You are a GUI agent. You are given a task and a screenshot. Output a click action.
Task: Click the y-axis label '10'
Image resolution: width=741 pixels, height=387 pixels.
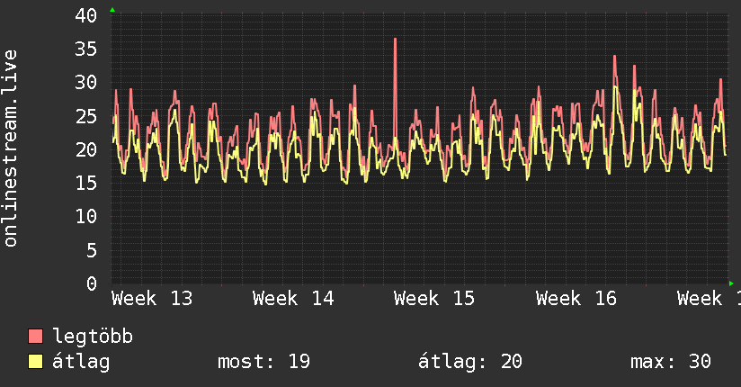[x=85, y=217]
